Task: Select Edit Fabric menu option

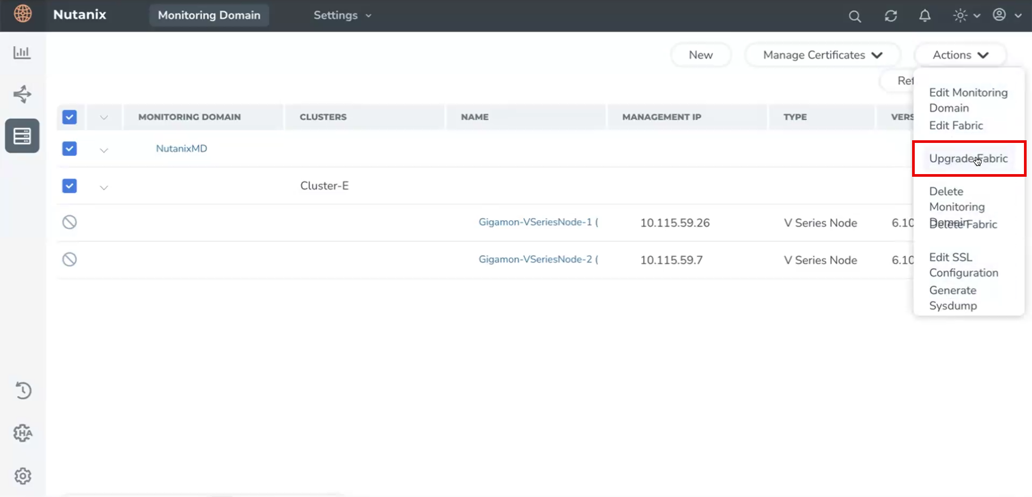Action: coord(956,126)
